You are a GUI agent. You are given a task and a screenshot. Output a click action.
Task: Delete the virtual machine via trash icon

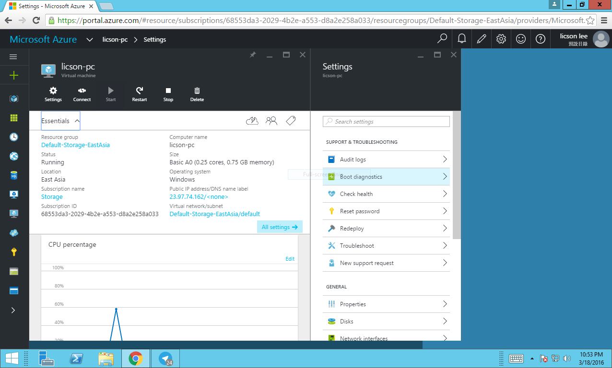click(197, 94)
